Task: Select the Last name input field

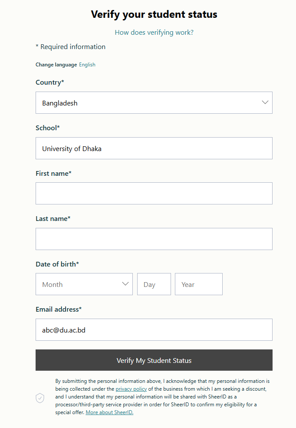Action: coord(154,239)
